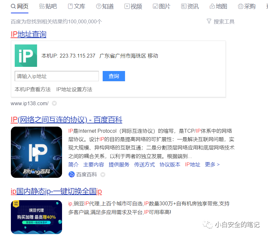This screenshot has width=268, height=236.
Task: Open the 提供服务 section link
Action: pyautogui.click(x=119, y=165)
